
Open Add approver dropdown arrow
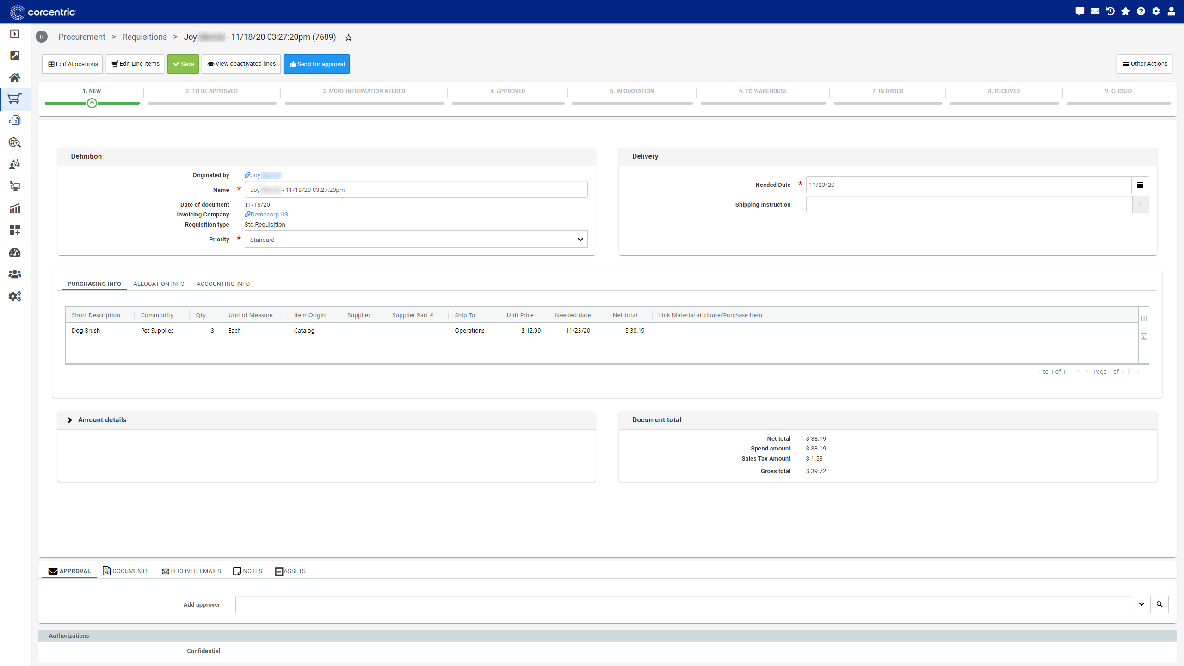pos(1141,604)
